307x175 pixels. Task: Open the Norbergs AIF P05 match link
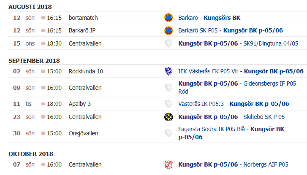233,164
